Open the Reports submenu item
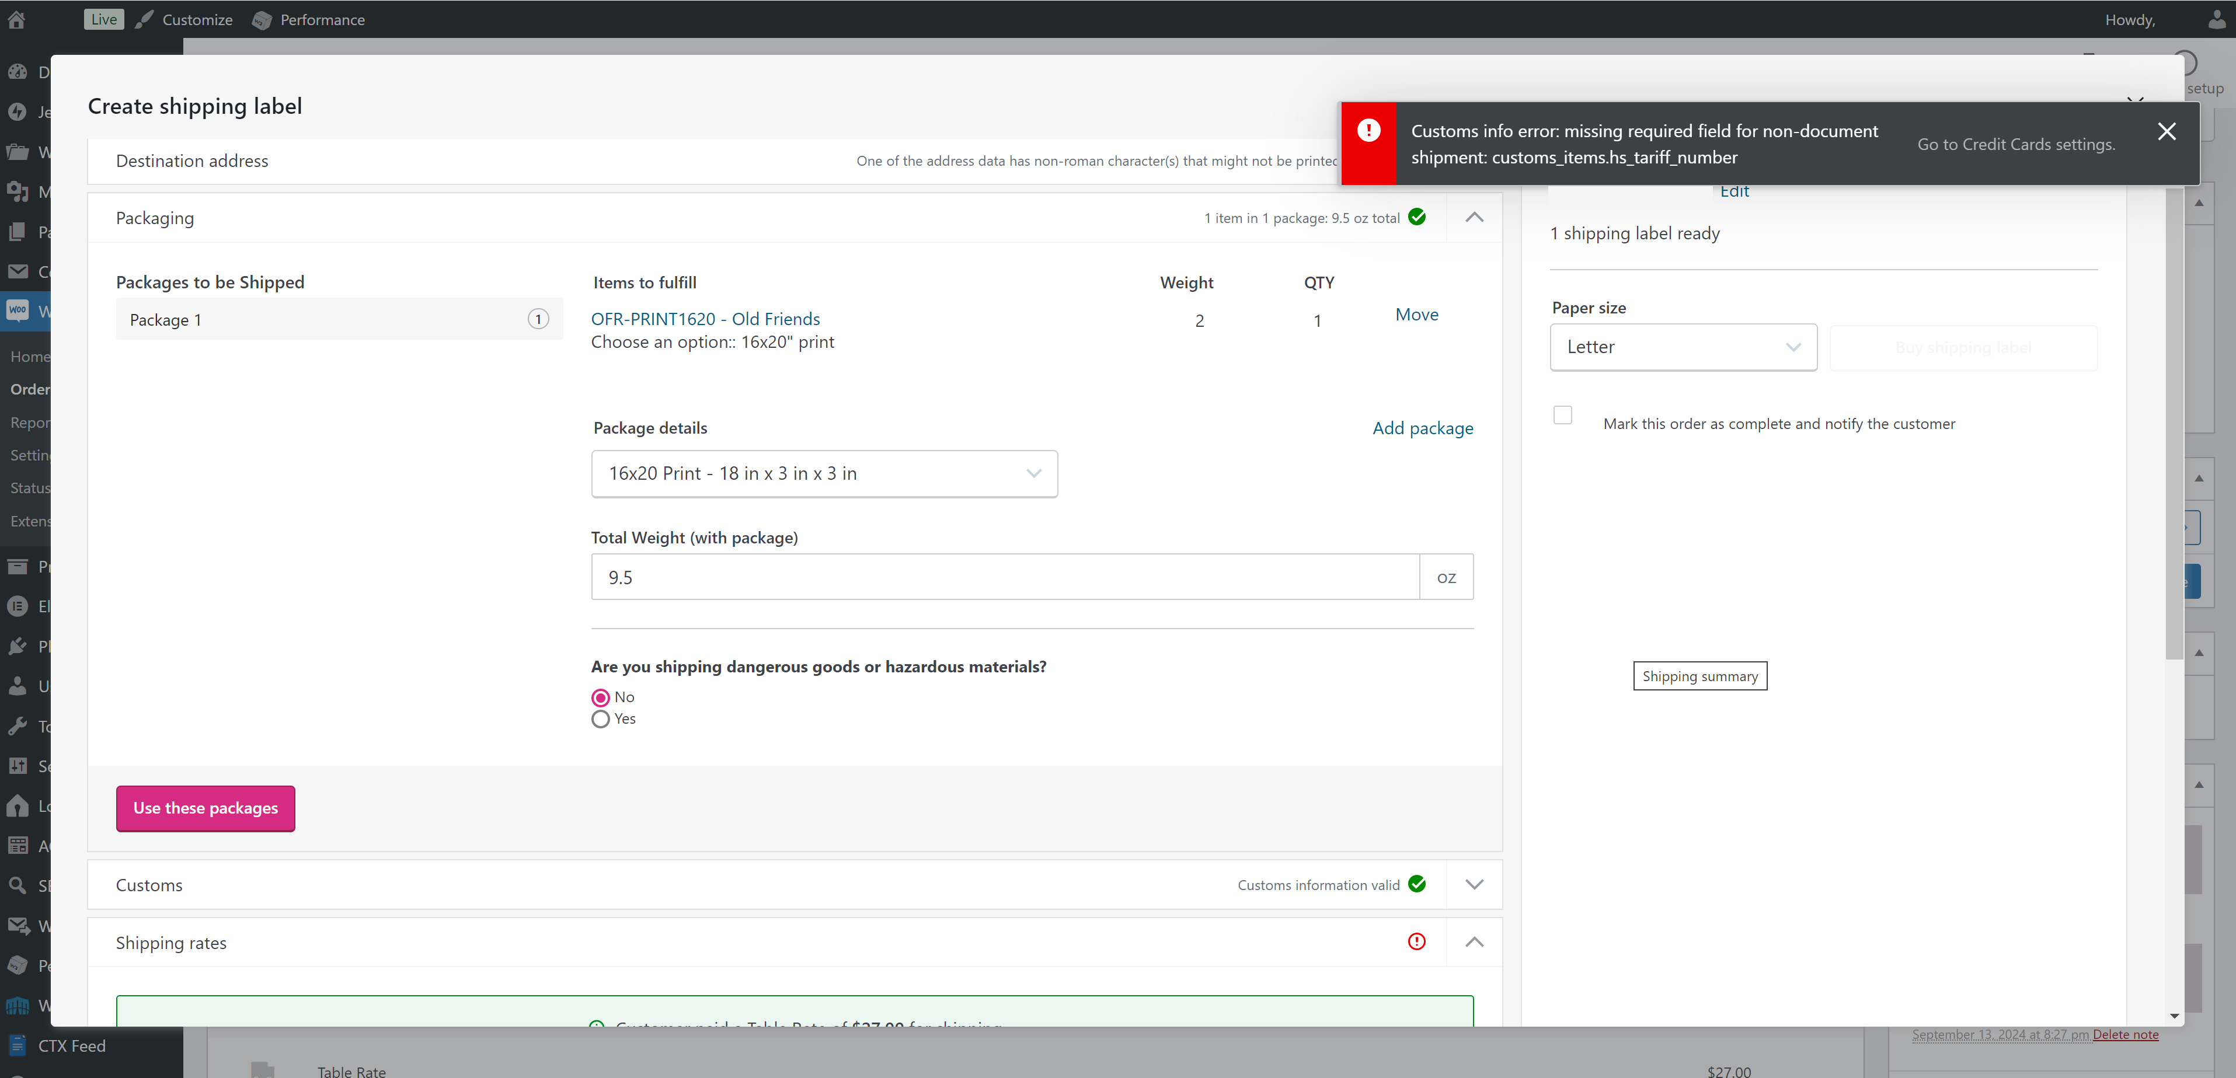The image size is (2236, 1078). click(30, 423)
